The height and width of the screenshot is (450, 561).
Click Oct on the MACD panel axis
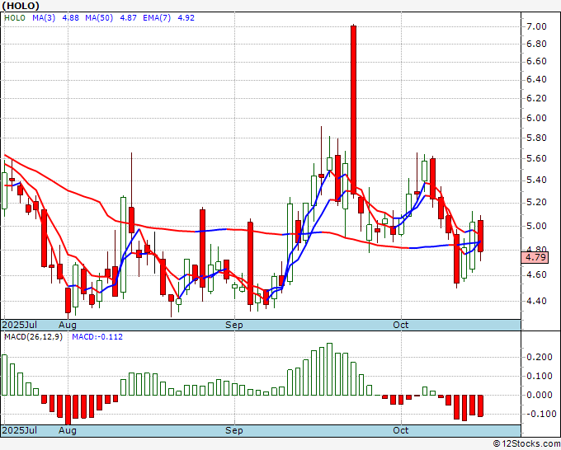401,430
